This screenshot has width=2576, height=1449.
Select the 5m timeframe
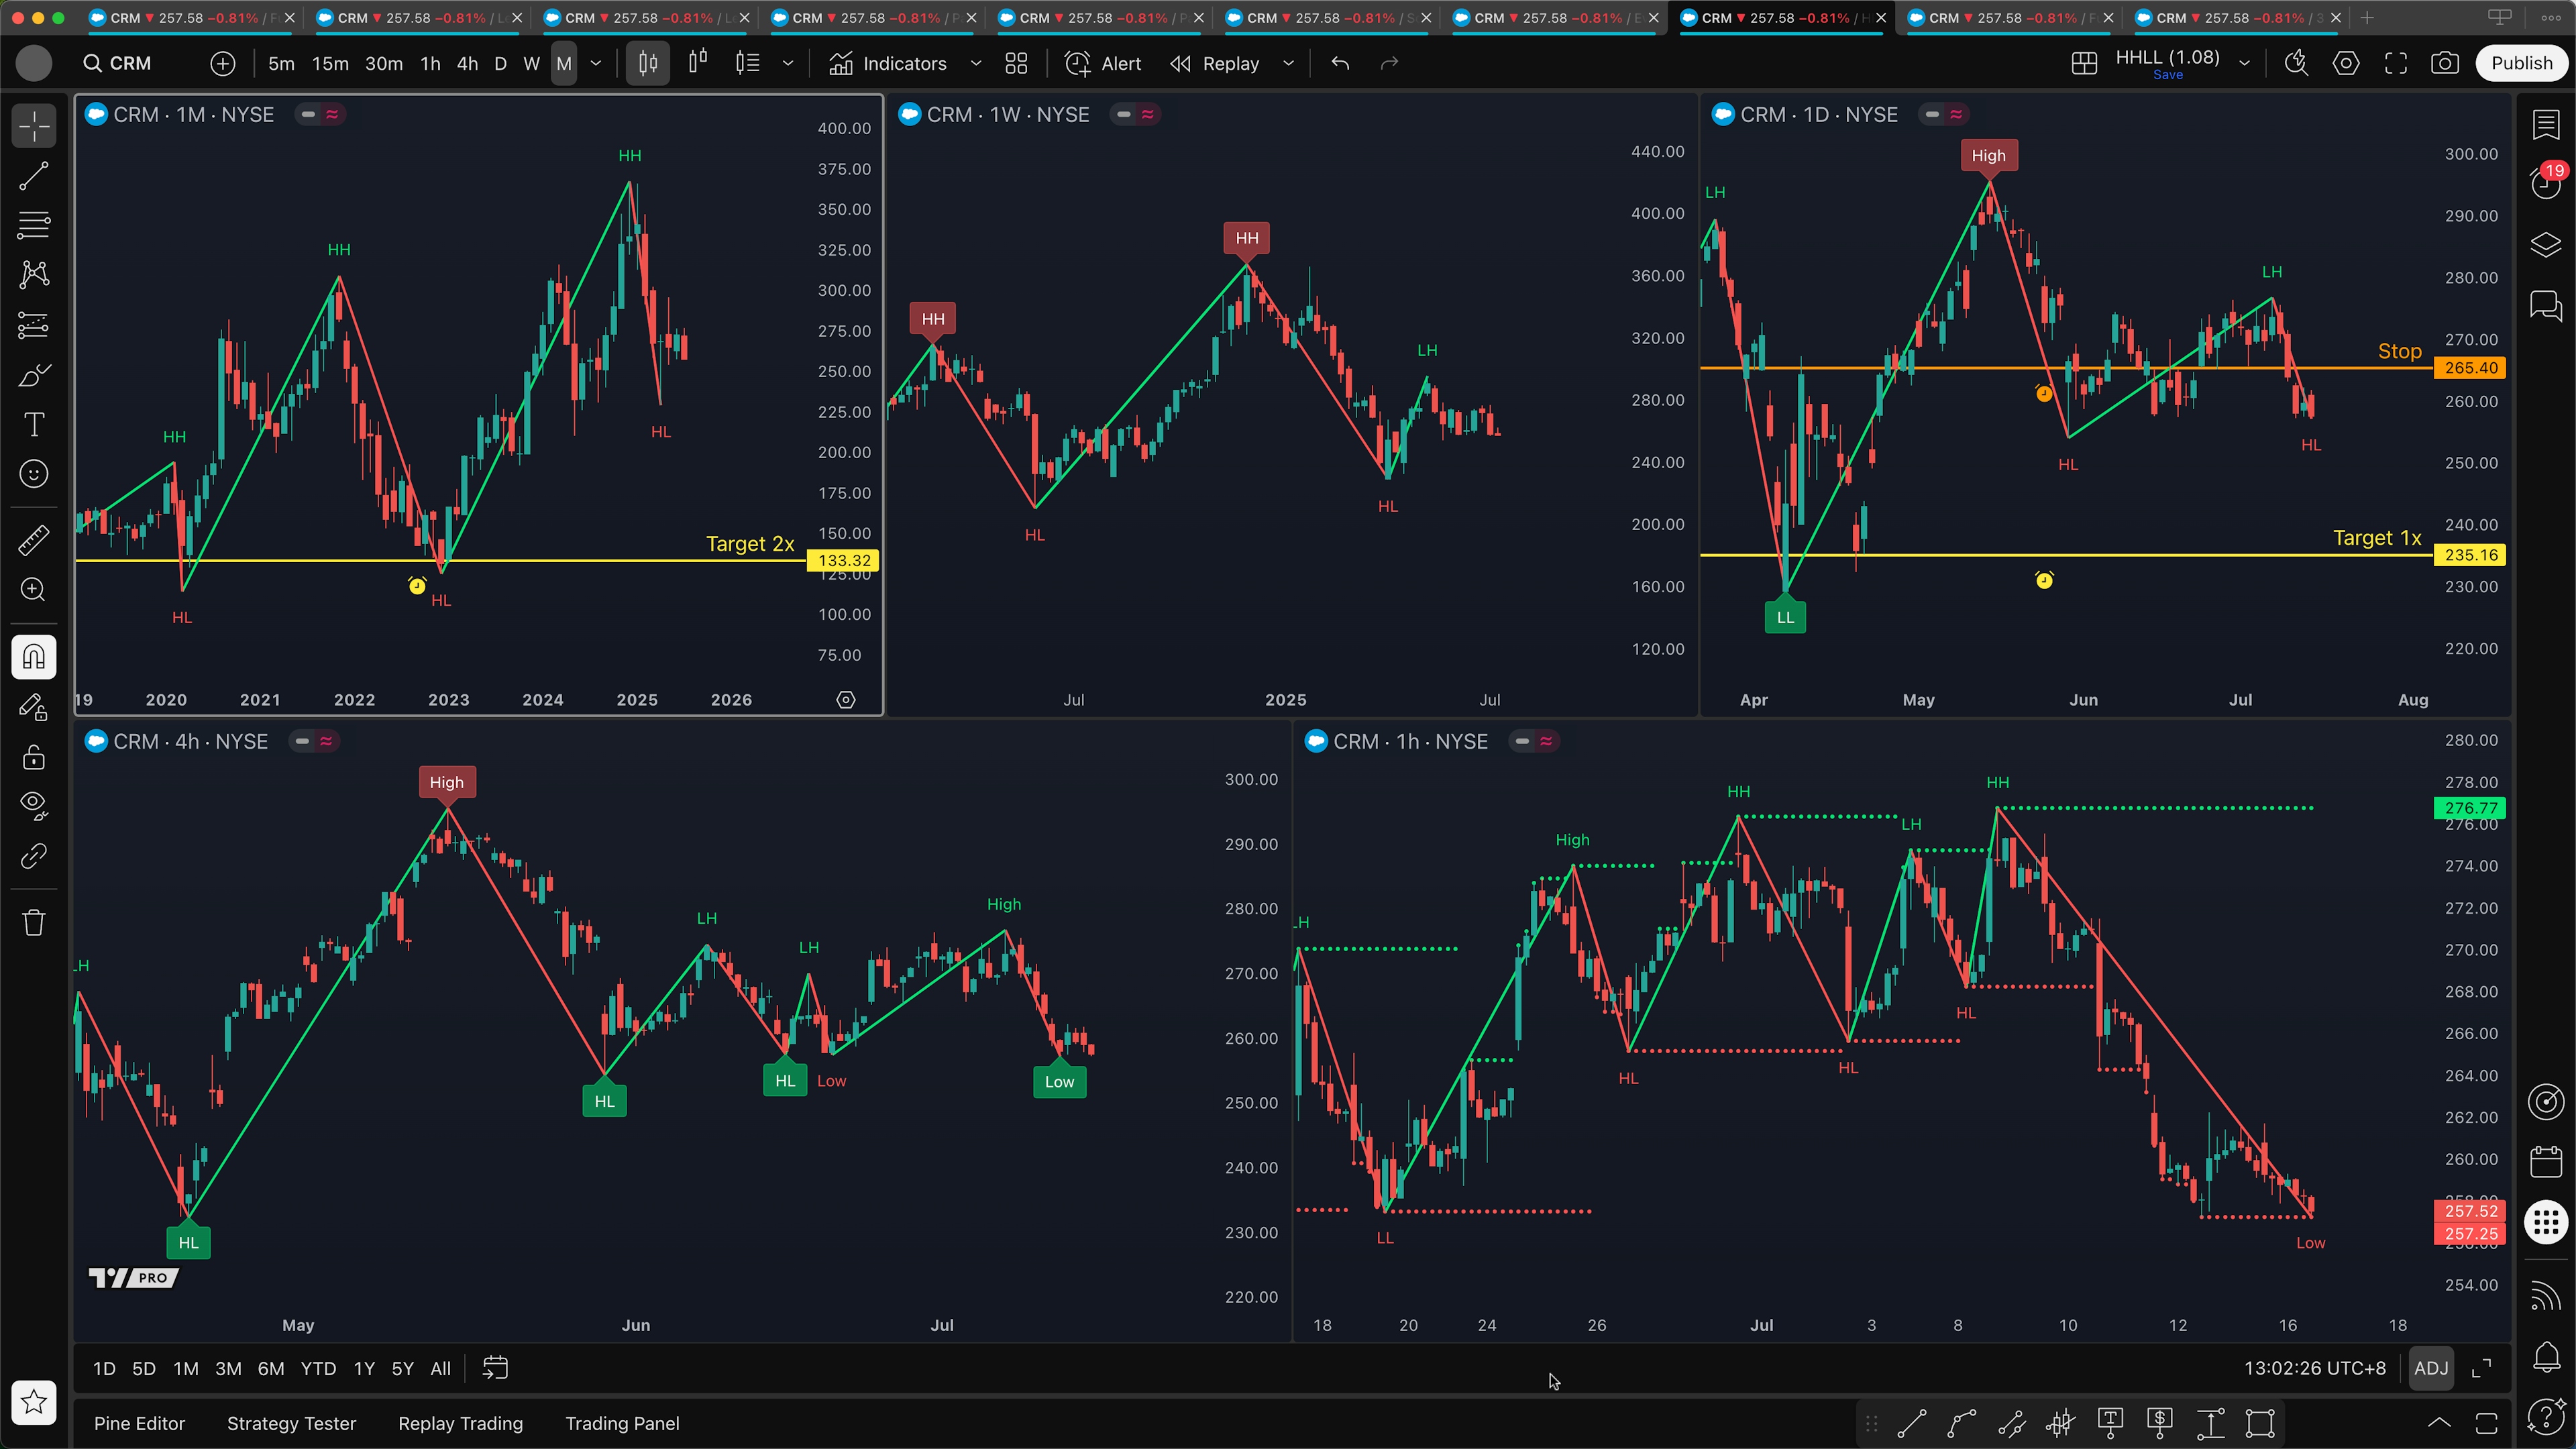point(281,63)
